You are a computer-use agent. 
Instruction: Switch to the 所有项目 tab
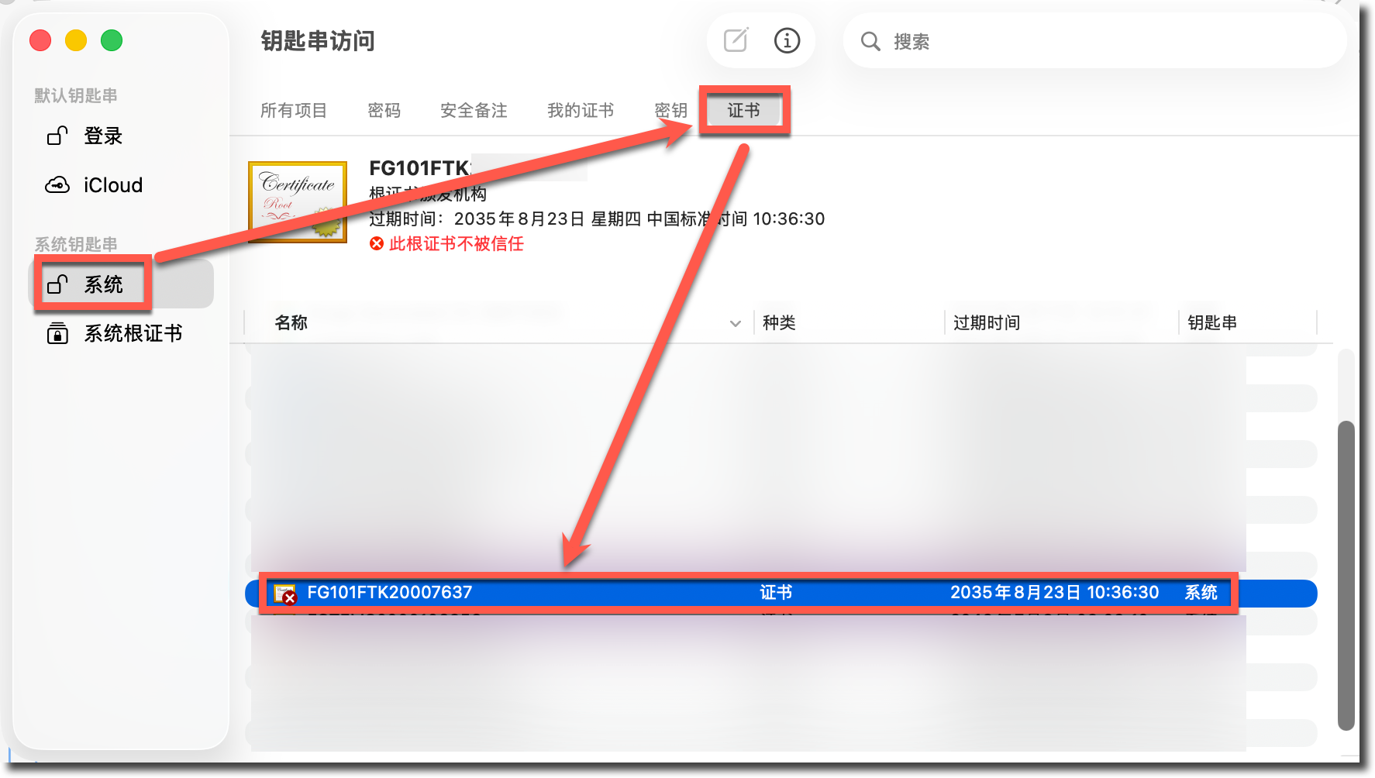coord(293,111)
